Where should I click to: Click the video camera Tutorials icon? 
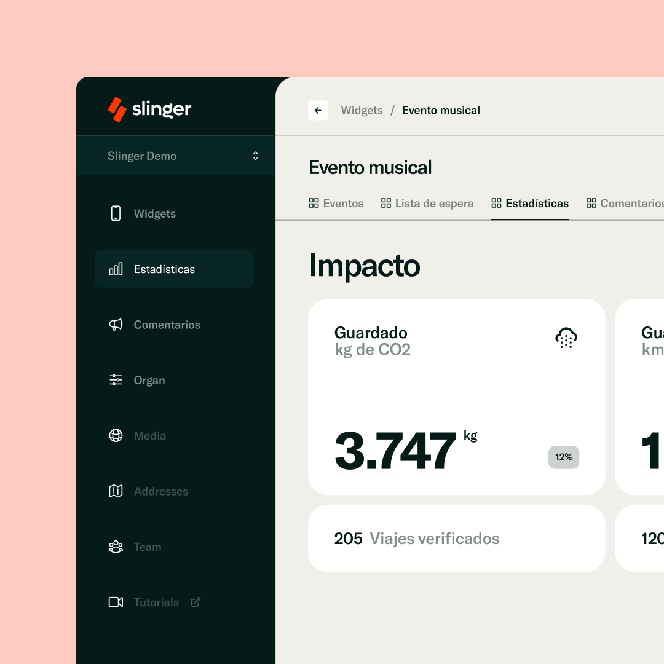click(116, 602)
